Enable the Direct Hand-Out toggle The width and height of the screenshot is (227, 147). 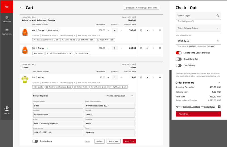click(178, 59)
